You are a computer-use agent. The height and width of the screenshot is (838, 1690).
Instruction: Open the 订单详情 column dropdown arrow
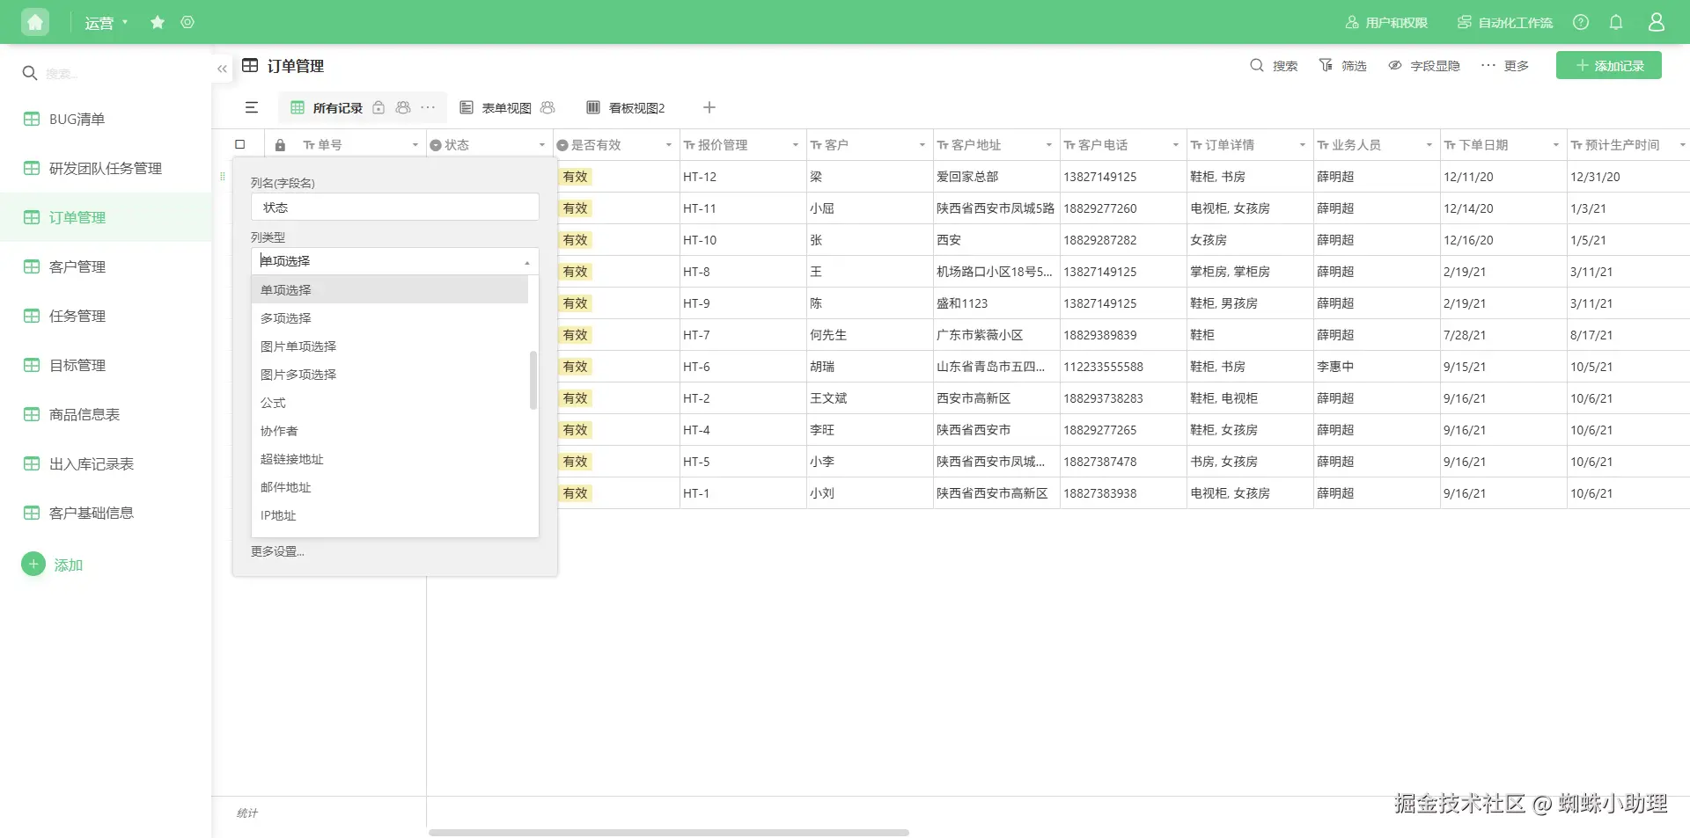(1303, 145)
